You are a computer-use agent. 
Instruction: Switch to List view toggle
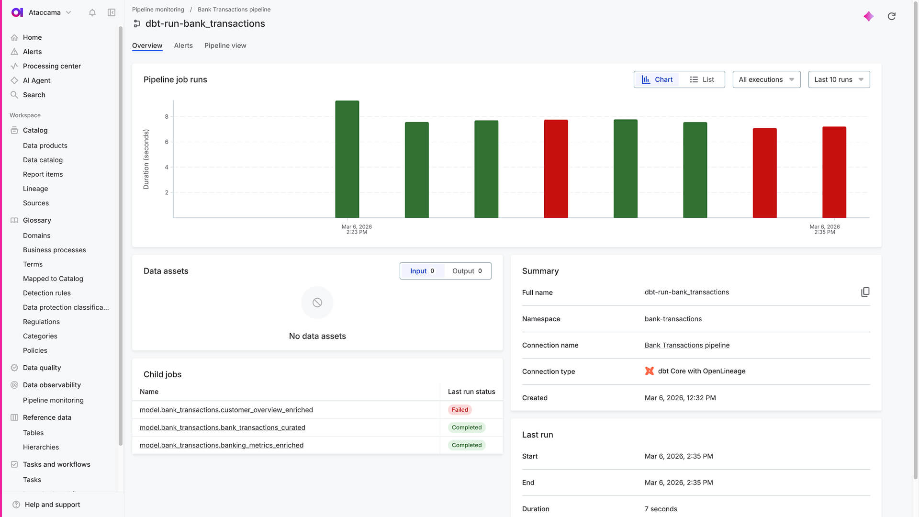coord(702,79)
